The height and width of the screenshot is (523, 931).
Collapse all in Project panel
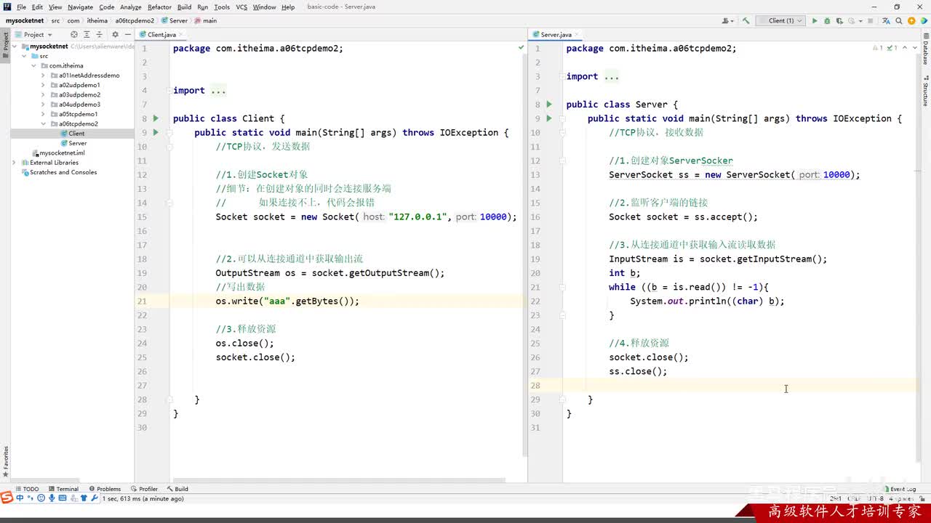coord(100,34)
